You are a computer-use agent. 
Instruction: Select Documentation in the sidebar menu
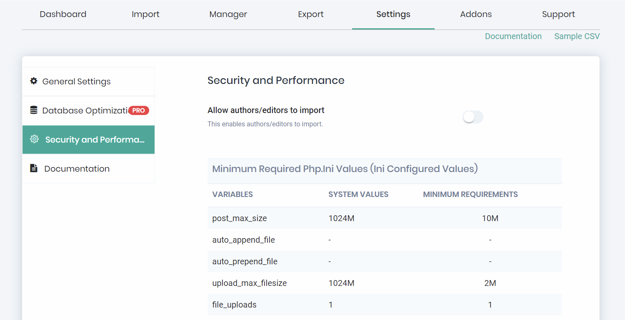tap(77, 169)
